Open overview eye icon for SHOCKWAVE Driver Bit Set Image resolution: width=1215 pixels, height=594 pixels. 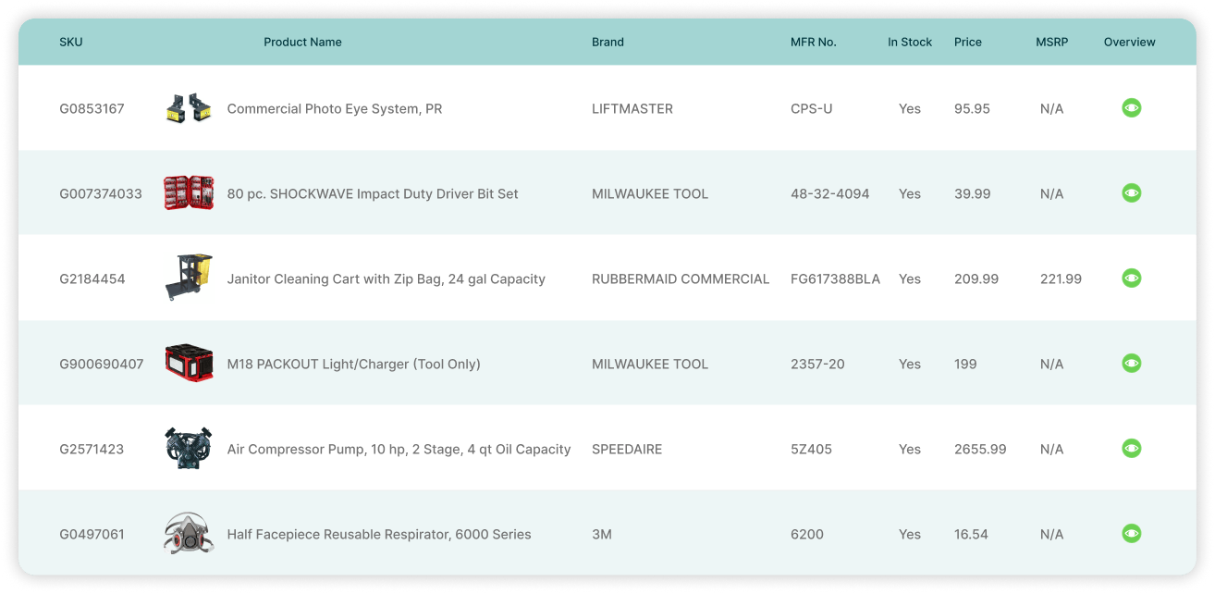click(1131, 193)
